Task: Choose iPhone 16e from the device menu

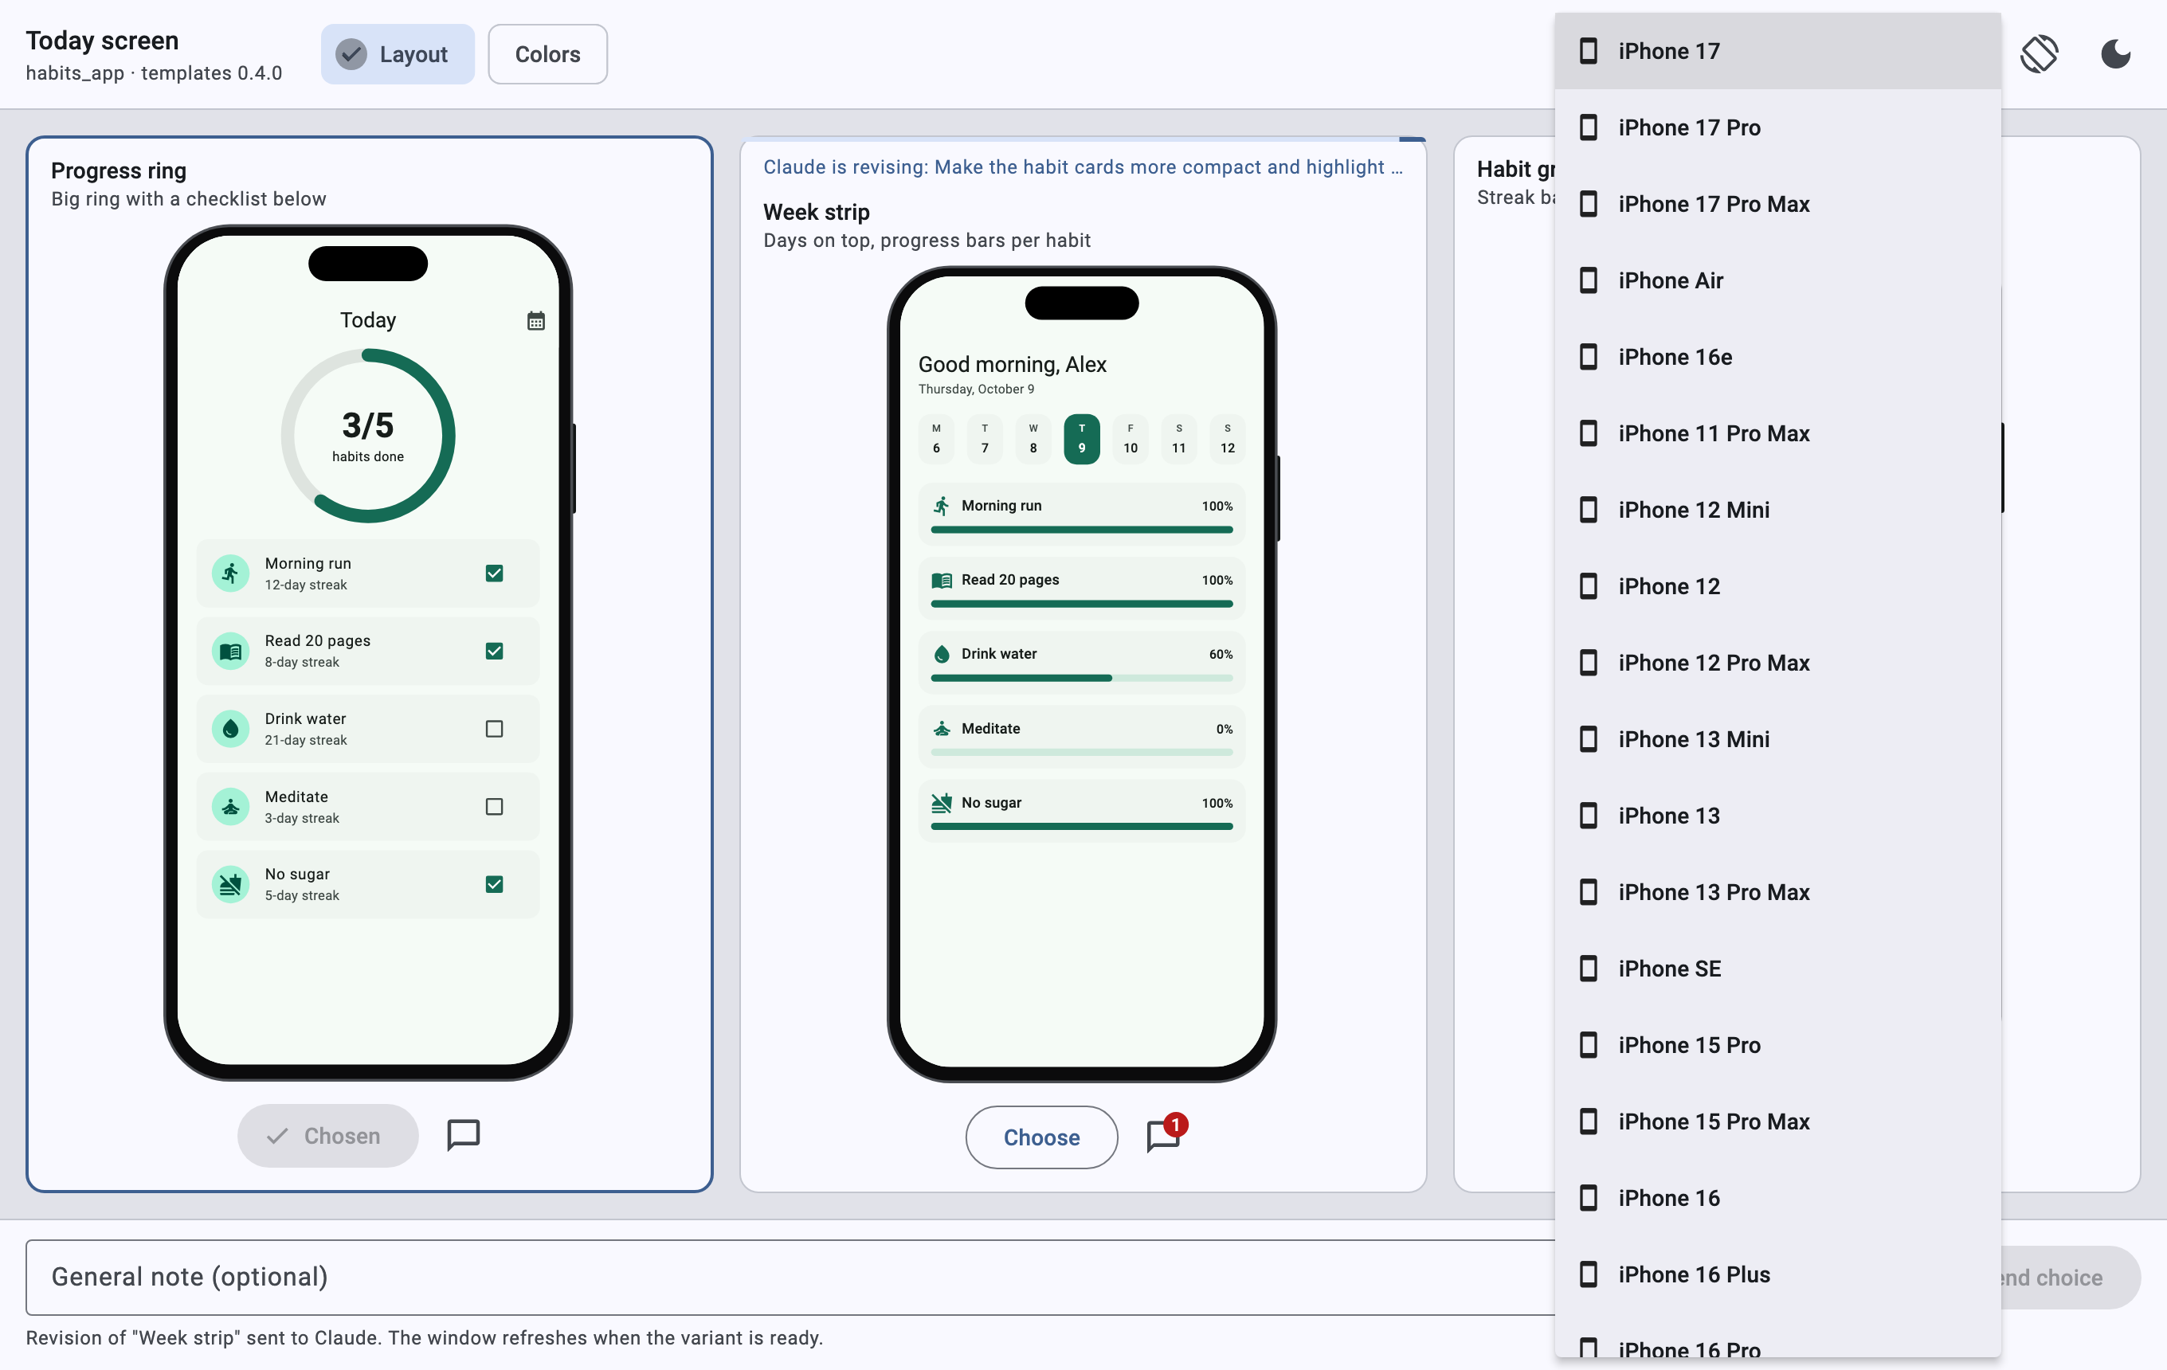Action: (1777, 357)
